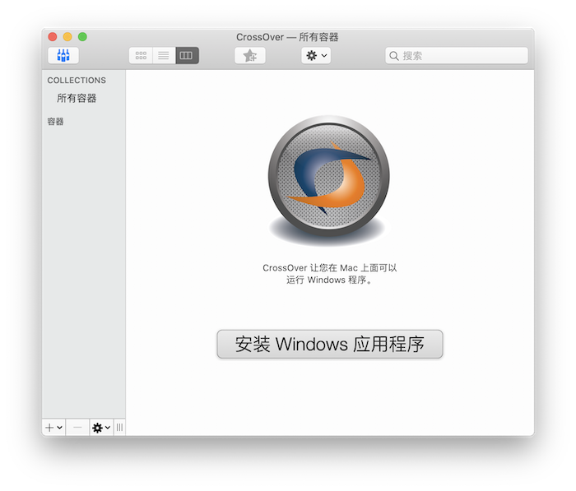Viewport: 576px width, 491px height.
Task: Minimize the window with yellow button
Action: point(67,37)
